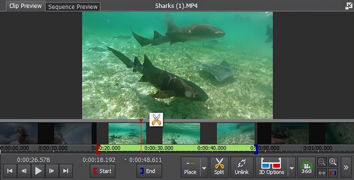The height and width of the screenshot is (180, 354).
Task: Zoom in on the clip timeline
Action: click(x=333, y=162)
